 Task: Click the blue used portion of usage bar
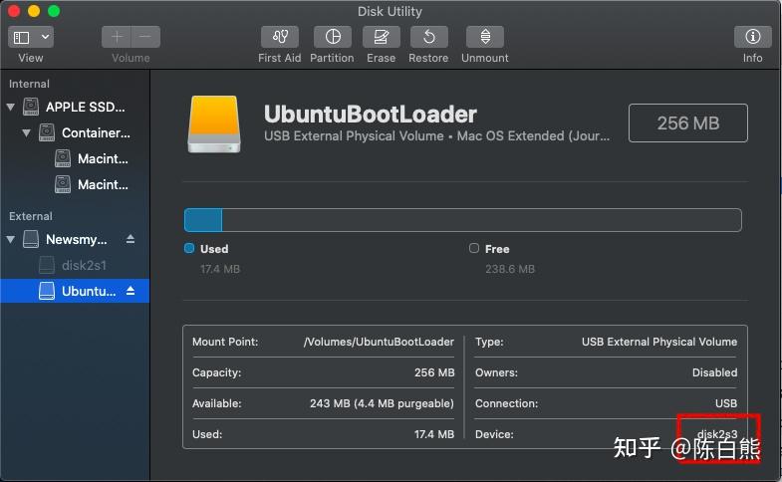coord(203,220)
